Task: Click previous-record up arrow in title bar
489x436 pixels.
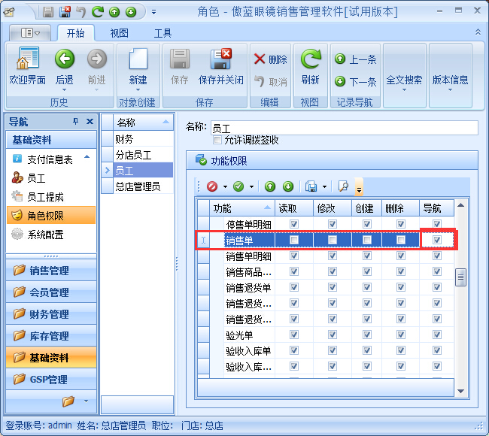Action: (x=114, y=12)
